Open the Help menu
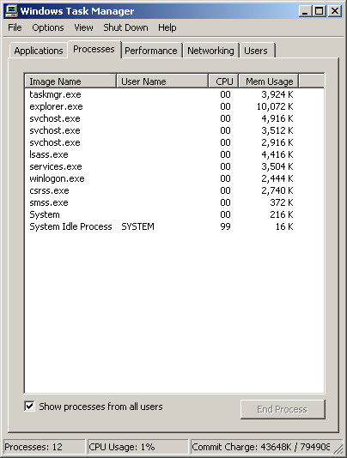Image resolution: width=347 pixels, height=458 pixels. pos(167,27)
